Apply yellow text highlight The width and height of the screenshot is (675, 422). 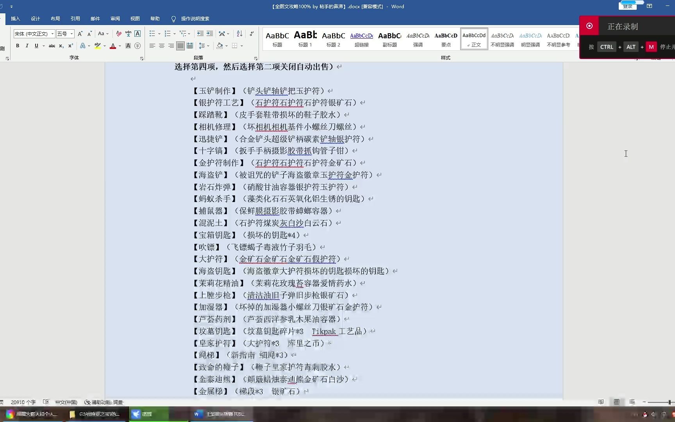tap(98, 46)
